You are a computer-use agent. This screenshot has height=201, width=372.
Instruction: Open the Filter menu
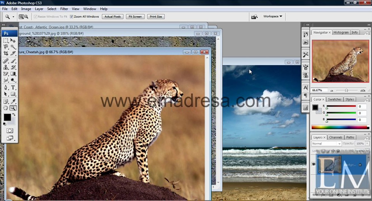[64, 9]
